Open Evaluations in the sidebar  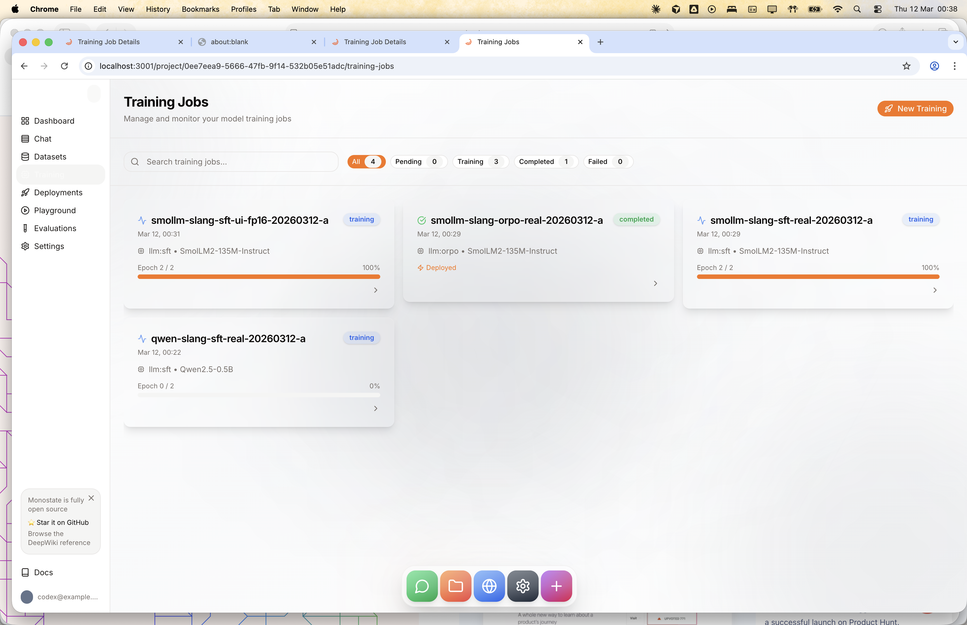pyautogui.click(x=55, y=228)
